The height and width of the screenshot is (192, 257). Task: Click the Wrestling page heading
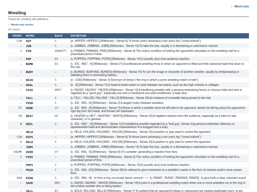(x=17, y=13)
